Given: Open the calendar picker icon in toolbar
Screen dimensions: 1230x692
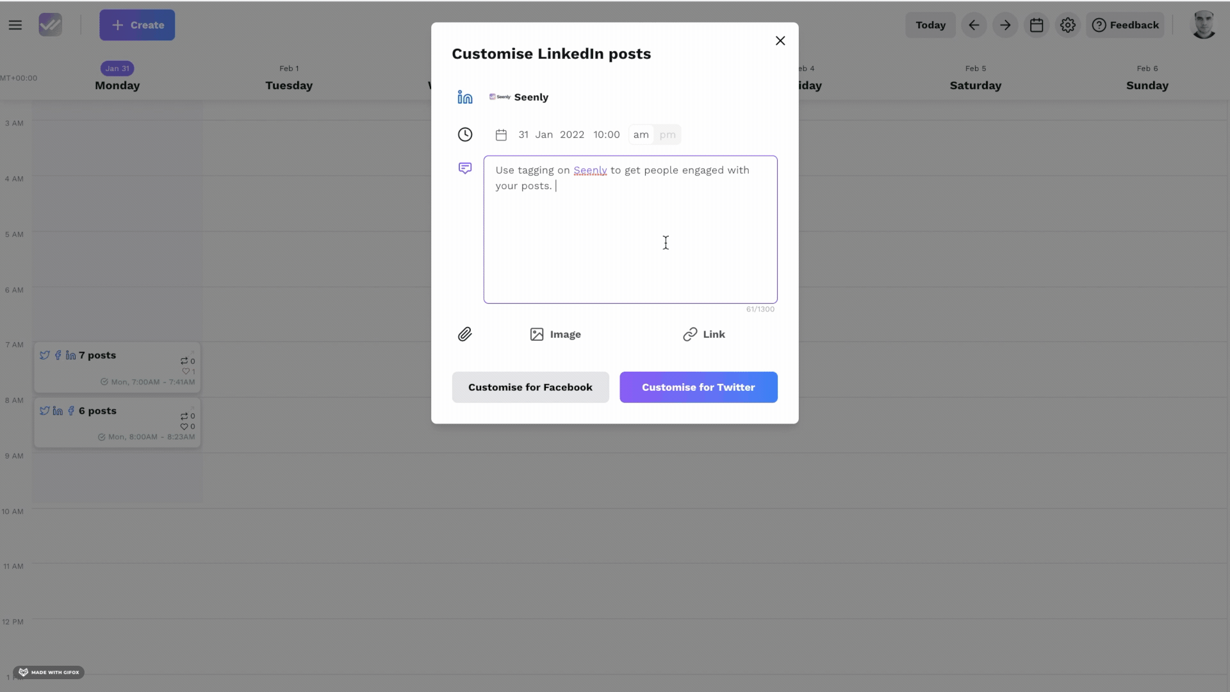Looking at the screenshot, I should tap(1037, 25).
